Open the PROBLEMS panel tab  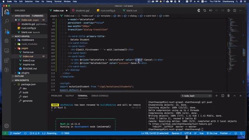(x=56, y=96)
